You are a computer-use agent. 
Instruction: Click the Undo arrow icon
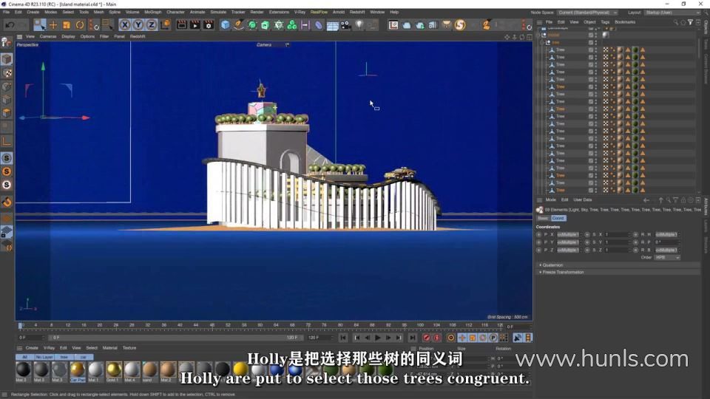click(10, 25)
